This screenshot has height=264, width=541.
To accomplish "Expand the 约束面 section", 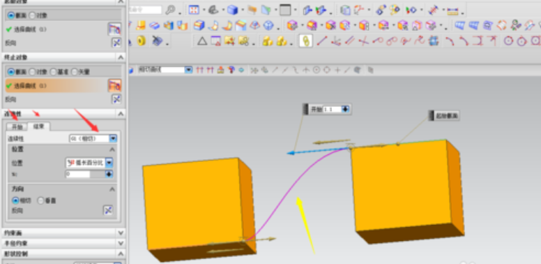I will 121,233.
